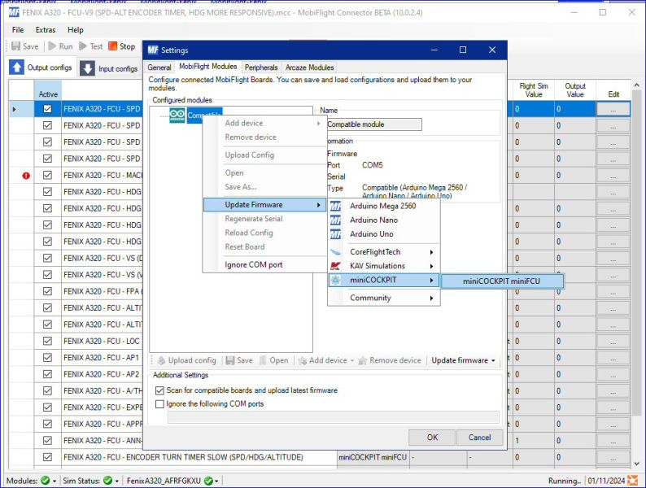Click the Test play icon
Screen dimensions: 646x488
tap(83, 46)
